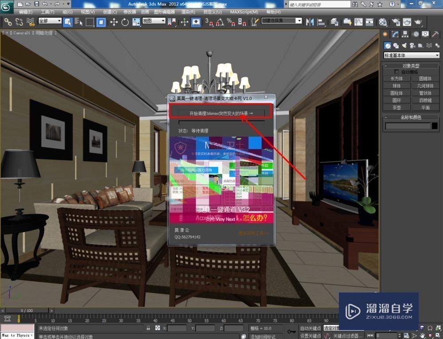
Task: Enable the 自动栅格 checkbox
Action: click(396, 72)
